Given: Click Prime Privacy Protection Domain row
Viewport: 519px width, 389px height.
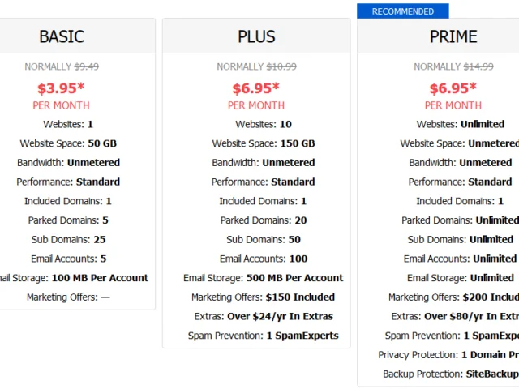Looking at the screenshot, I should [448, 355].
